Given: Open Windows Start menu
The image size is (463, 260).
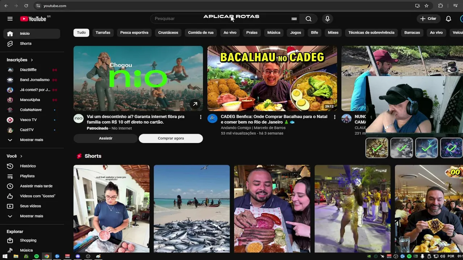Looking at the screenshot, I should click(x=5, y=256).
